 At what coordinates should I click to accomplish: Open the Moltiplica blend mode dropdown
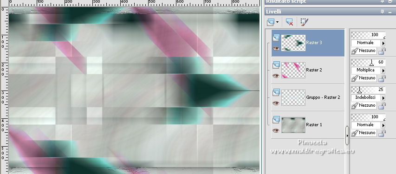(383, 70)
